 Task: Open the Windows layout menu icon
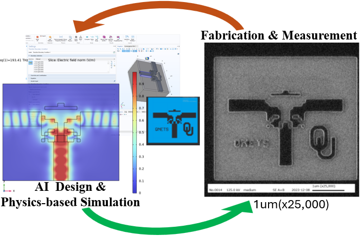pyautogui.click(x=127, y=38)
